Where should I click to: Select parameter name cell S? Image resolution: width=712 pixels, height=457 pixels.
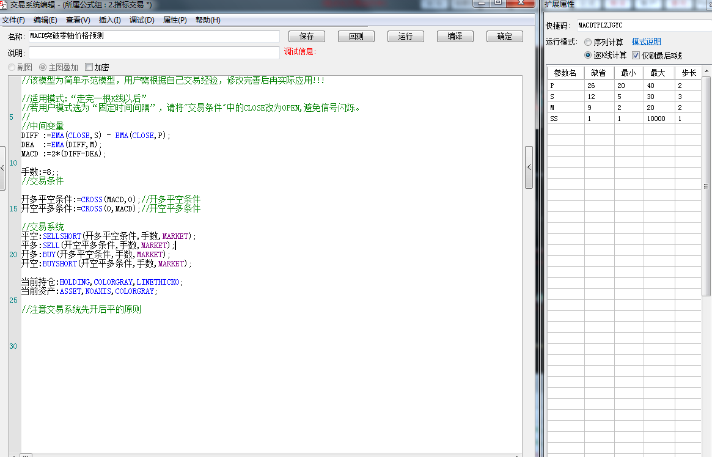pyautogui.click(x=566, y=96)
